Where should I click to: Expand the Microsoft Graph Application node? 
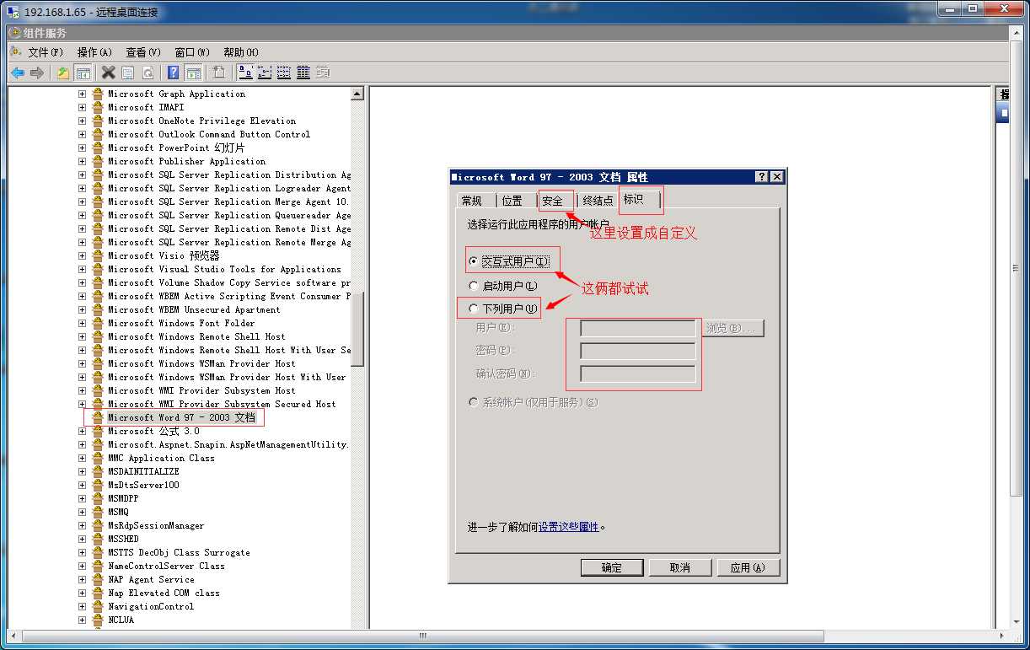click(82, 94)
